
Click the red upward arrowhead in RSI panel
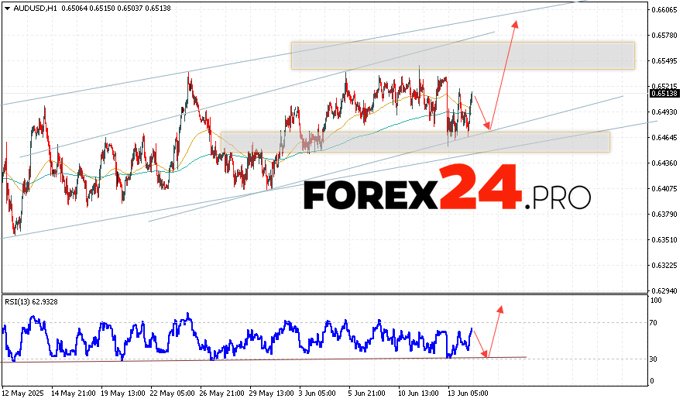pos(500,310)
